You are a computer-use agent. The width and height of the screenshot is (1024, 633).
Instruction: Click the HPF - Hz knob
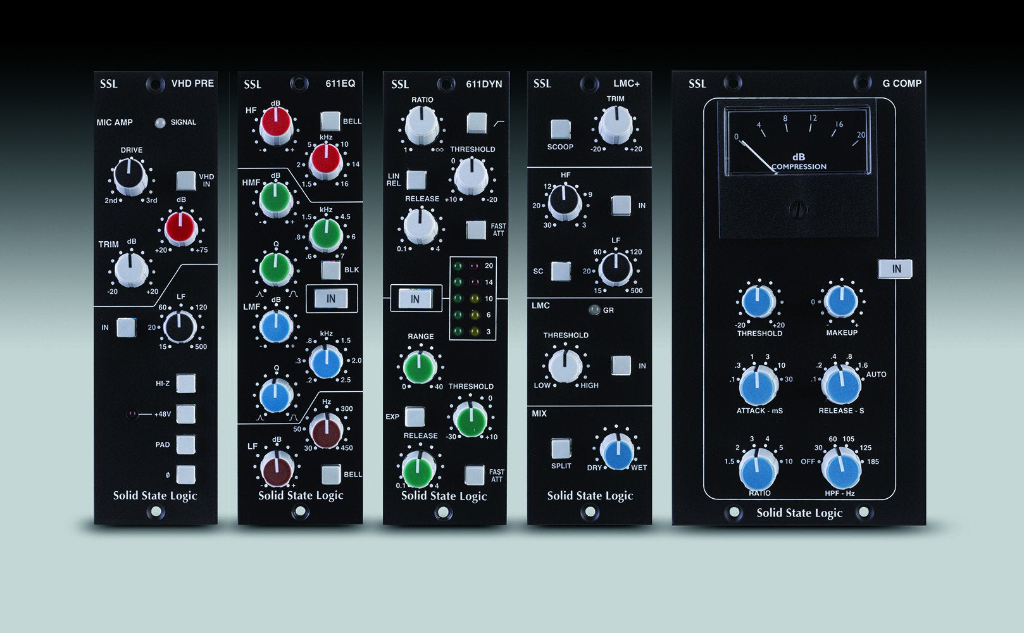[x=841, y=468]
